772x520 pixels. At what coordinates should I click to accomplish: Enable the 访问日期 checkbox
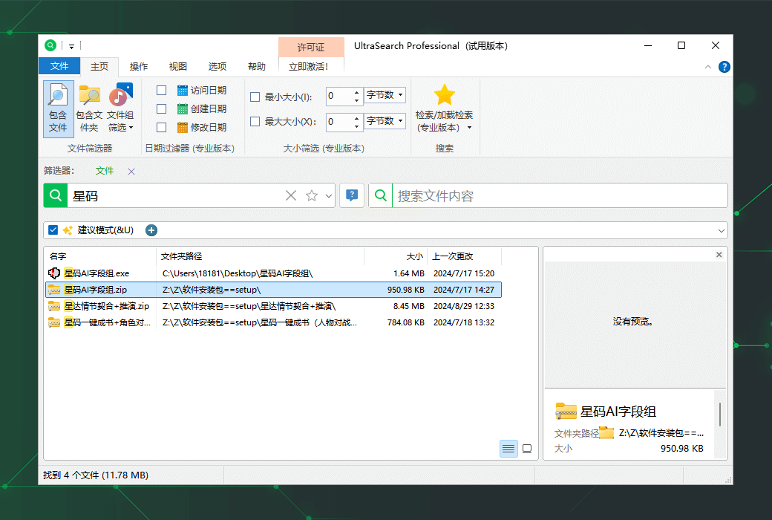coord(161,91)
